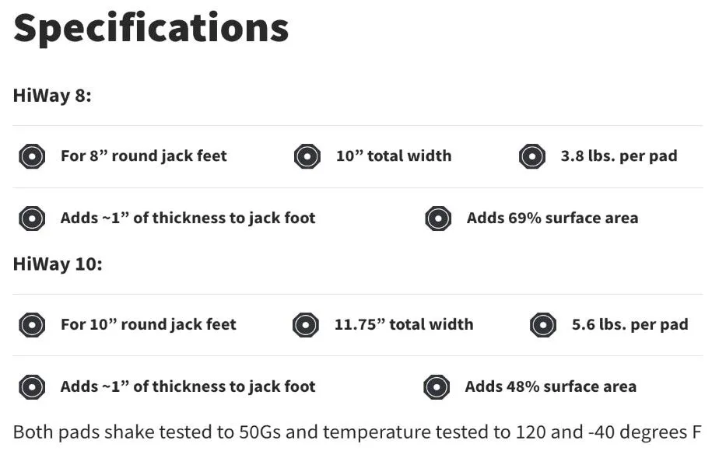
Task: Click the 'Adds 48% surface area' text
Action: 550,386
